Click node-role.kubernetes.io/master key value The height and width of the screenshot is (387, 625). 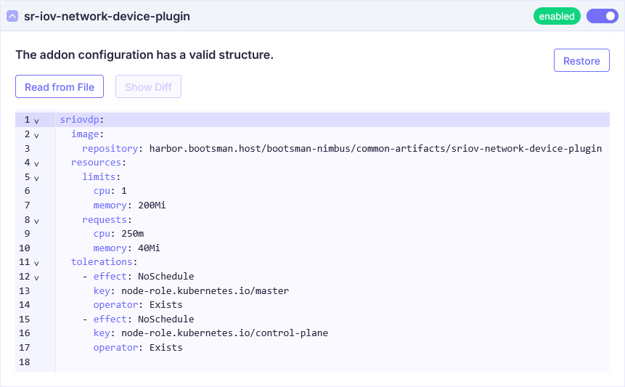(205, 290)
